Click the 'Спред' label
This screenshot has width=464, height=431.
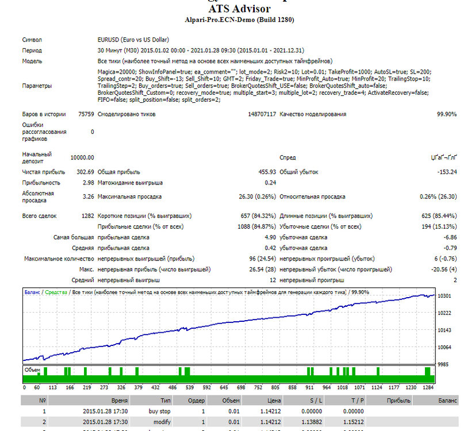pyautogui.click(x=287, y=157)
